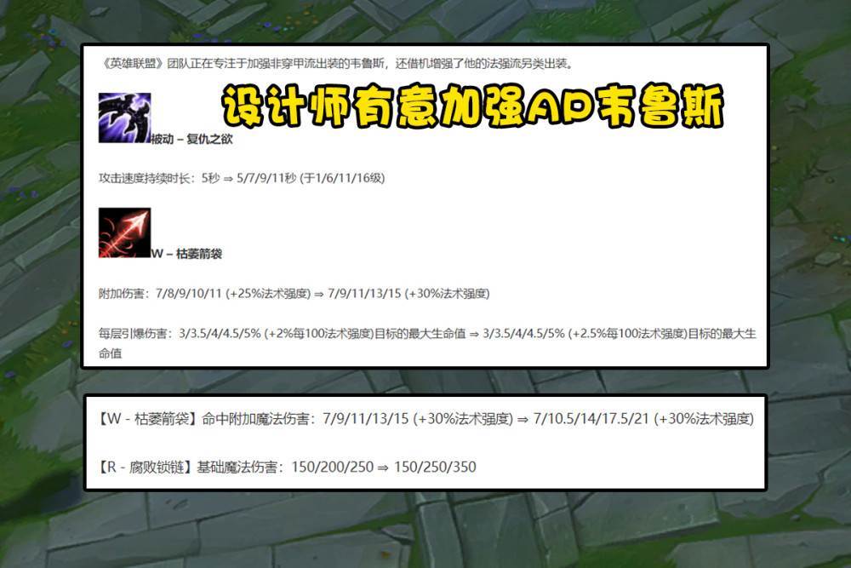Select the 【R - 腐败锁链】基础魔法伤害 line
Image resolution: width=851 pixels, height=568 pixels.
[x=287, y=467]
